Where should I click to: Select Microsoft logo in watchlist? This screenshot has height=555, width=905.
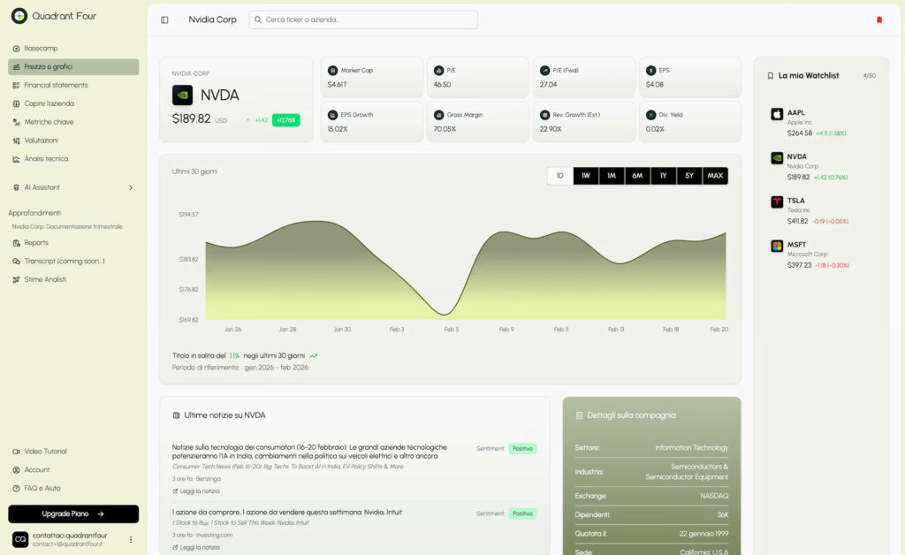[x=777, y=246]
